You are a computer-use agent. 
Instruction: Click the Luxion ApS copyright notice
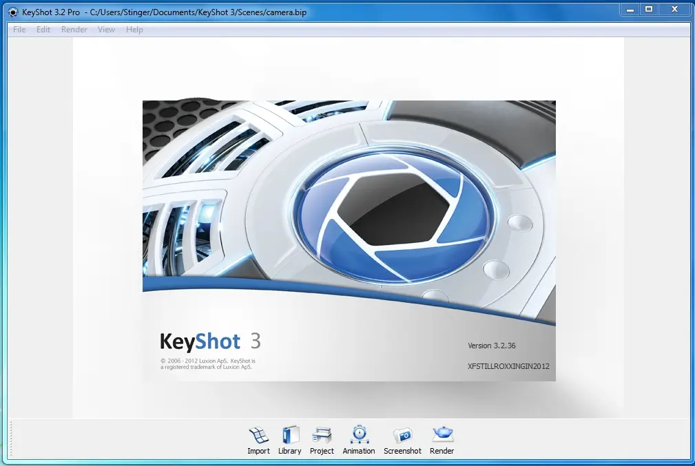[x=208, y=363]
